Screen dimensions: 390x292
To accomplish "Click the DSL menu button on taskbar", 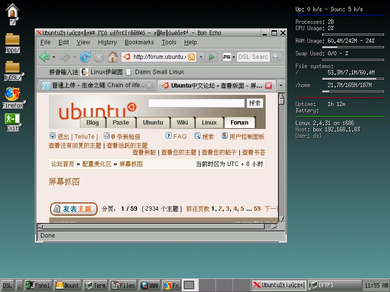I will (x=7, y=285).
